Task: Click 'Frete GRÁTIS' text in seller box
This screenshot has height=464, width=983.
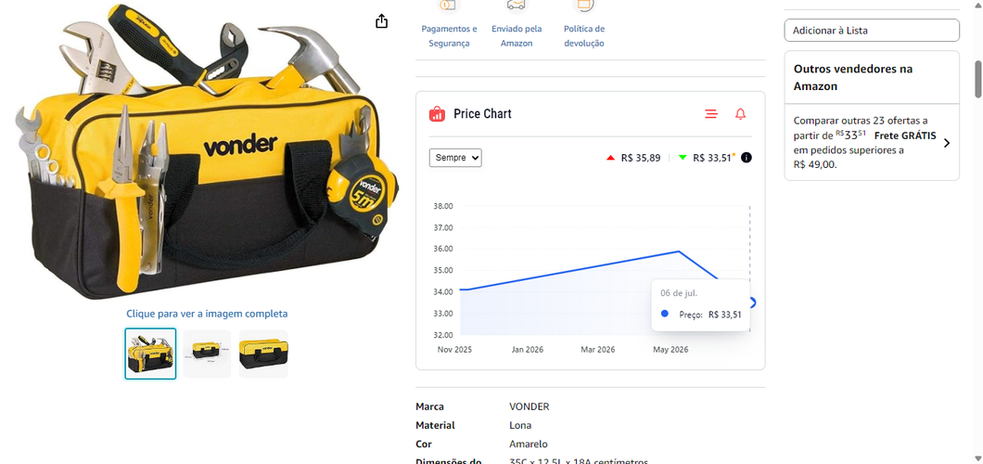Action: 905,135
